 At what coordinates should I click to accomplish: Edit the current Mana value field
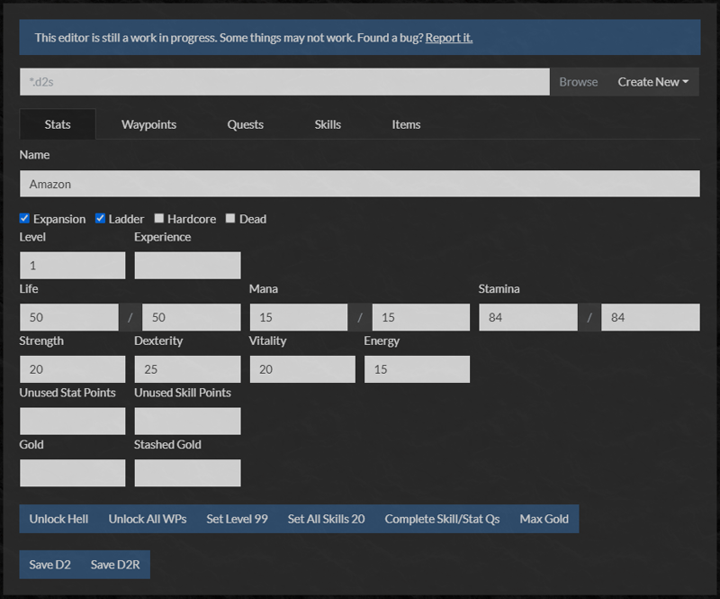299,317
